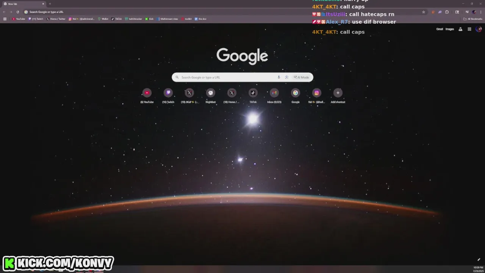485x273 pixels.
Task: Open the twitchtracker bookmark
Action: tap(134, 19)
